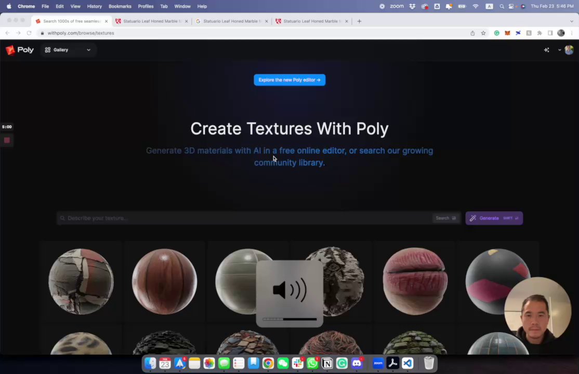Viewport: 579px width, 374px height.
Task: Open the Apple menu
Action: 9,6
